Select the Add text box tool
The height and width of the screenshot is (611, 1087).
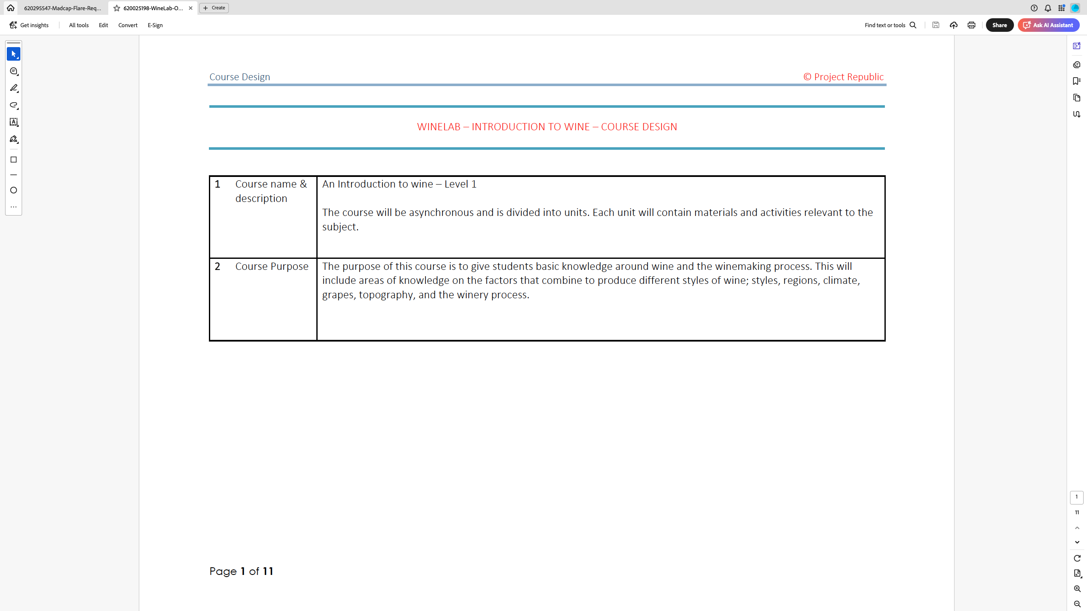coord(14,122)
